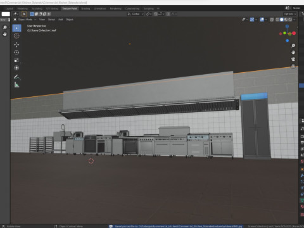Open Object Data green triangle properties tab
The height and width of the screenshot is (228, 304).
pyautogui.click(x=302, y=200)
